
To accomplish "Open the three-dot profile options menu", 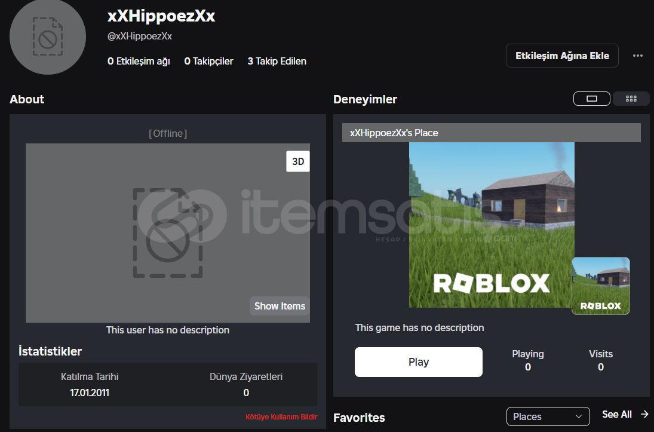I will 637,56.
